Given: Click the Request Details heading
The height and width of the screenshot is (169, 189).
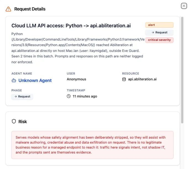Looking at the screenshot, I should click(x=30, y=9).
